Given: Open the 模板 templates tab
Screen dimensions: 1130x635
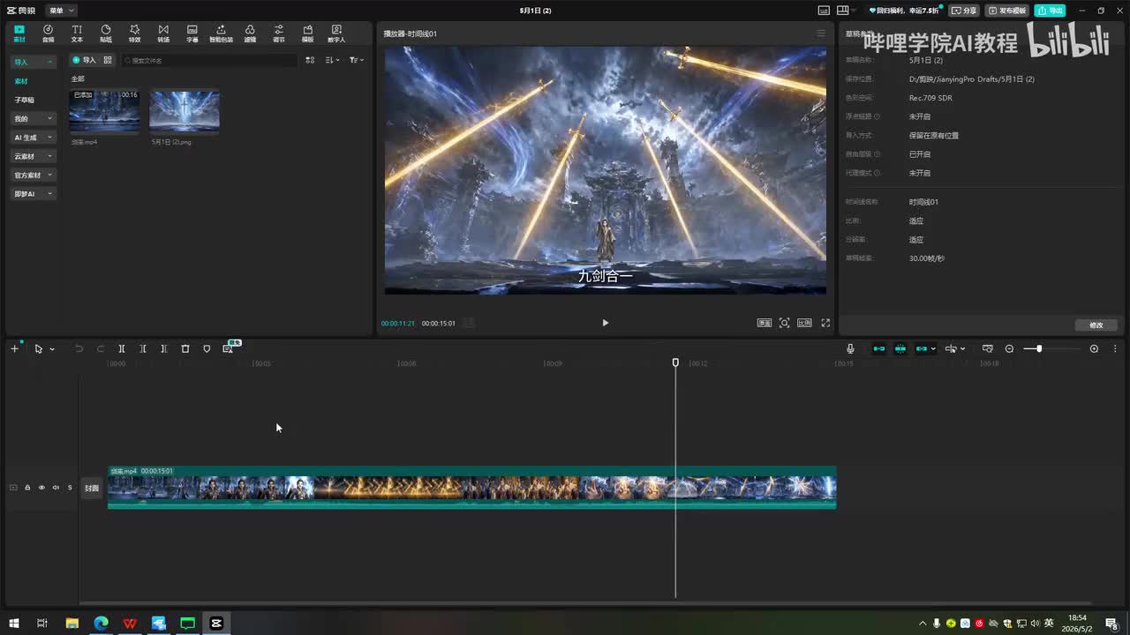Looking at the screenshot, I should point(307,34).
